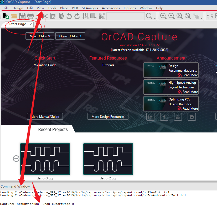The width and height of the screenshot is (217, 208).
Task: Open the Tutorials link
Action: (108, 65)
